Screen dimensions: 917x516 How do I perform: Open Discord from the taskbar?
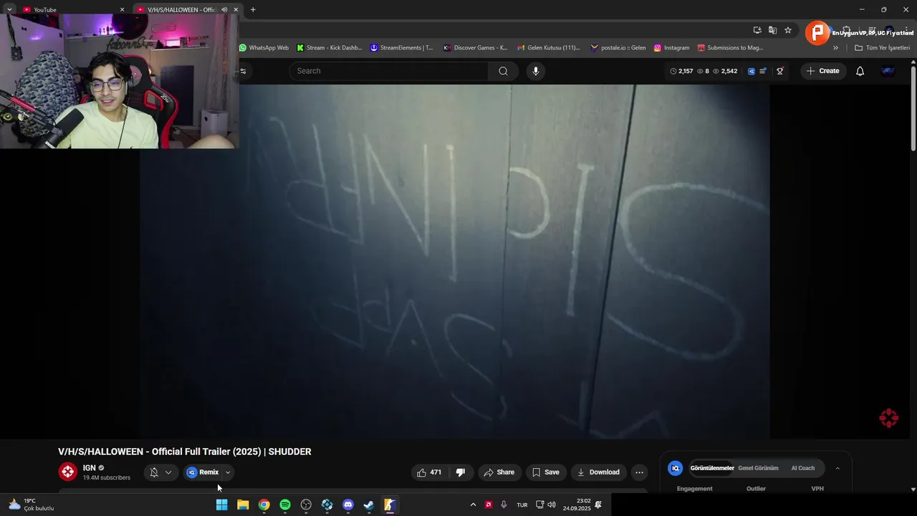pyautogui.click(x=348, y=505)
